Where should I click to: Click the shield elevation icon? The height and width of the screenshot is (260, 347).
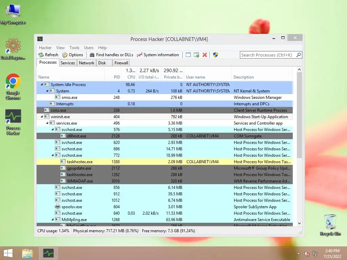point(215,55)
